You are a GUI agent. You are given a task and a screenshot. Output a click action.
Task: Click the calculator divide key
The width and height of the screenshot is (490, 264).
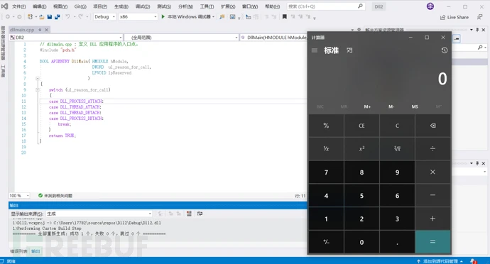432,149
